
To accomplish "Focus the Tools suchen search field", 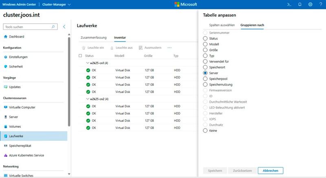I will [x=30, y=27].
